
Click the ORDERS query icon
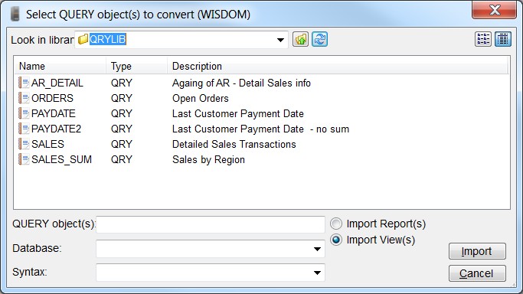(x=24, y=98)
